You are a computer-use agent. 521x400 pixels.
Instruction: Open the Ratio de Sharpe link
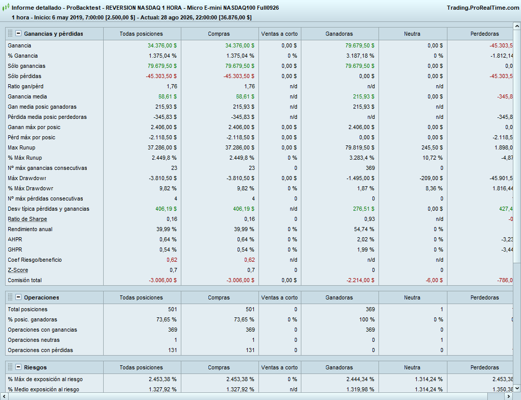27,219
